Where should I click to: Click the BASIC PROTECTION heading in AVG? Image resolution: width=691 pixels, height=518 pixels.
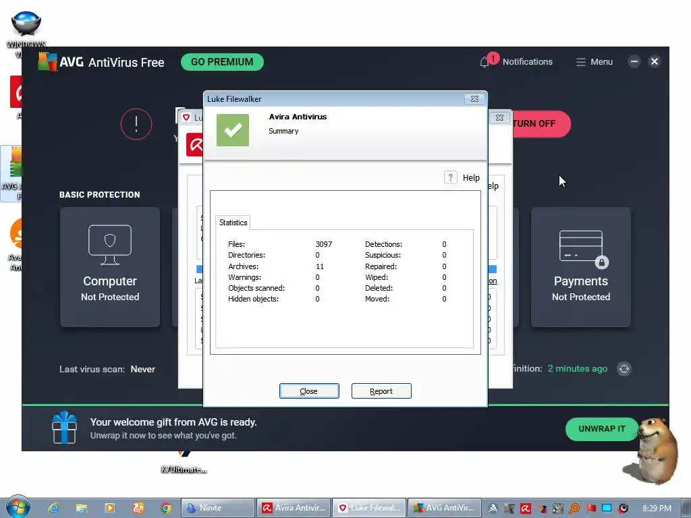click(100, 195)
